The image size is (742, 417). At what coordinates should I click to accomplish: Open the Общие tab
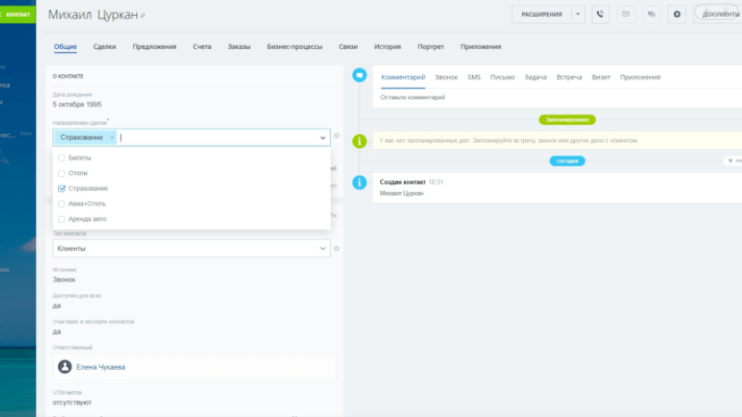(65, 46)
